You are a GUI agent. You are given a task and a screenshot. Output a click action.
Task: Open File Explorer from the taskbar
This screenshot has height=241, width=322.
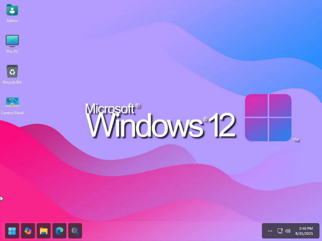coord(43,231)
